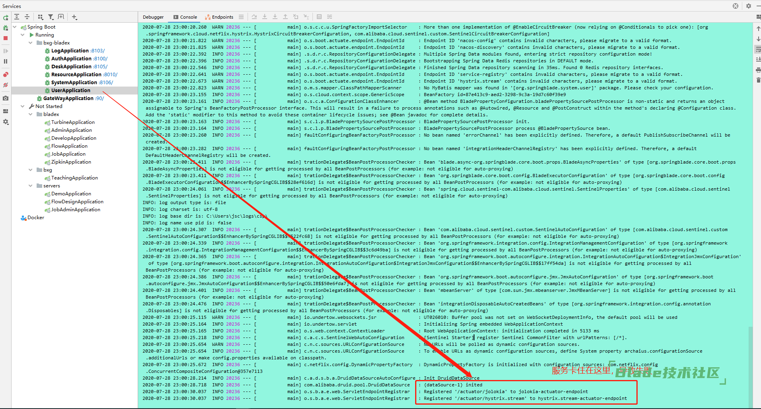Toggle Soft-Wrap in the console side toolbar

point(758,49)
